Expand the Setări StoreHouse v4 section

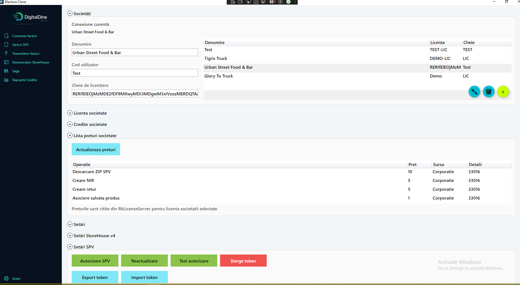70,236
